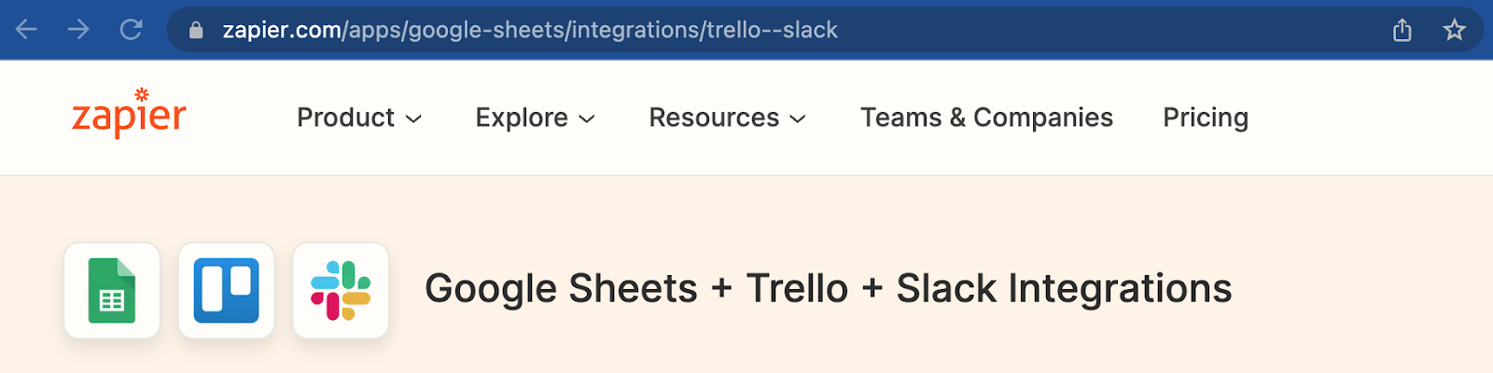Click the Zapier logo
The image size is (1493, 373).
[129, 115]
